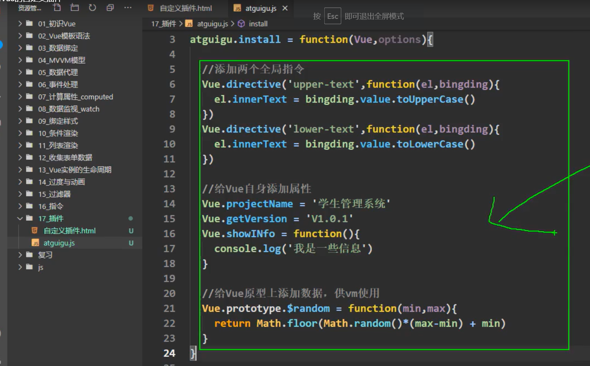Click showINfo in line 16
The height and width of the screenshot is (366, 590).
tap(251, 234)
